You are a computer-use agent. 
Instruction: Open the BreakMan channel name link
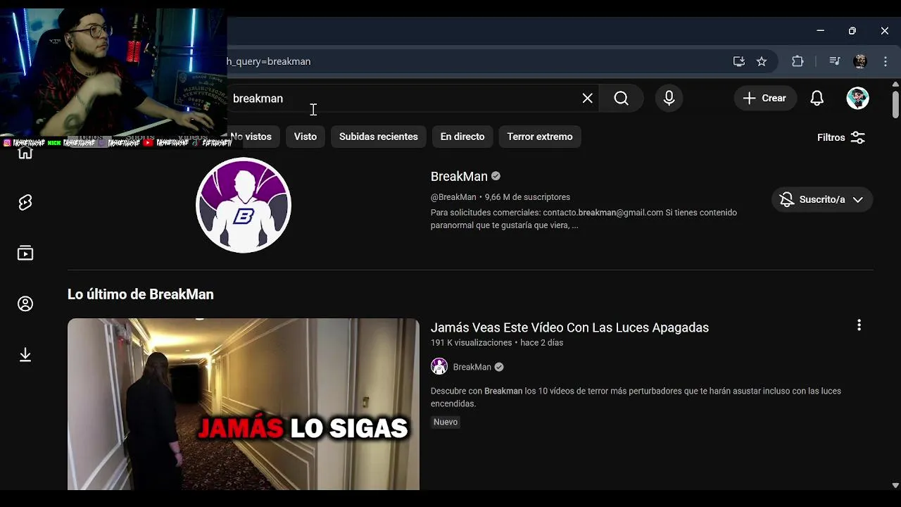459,176
